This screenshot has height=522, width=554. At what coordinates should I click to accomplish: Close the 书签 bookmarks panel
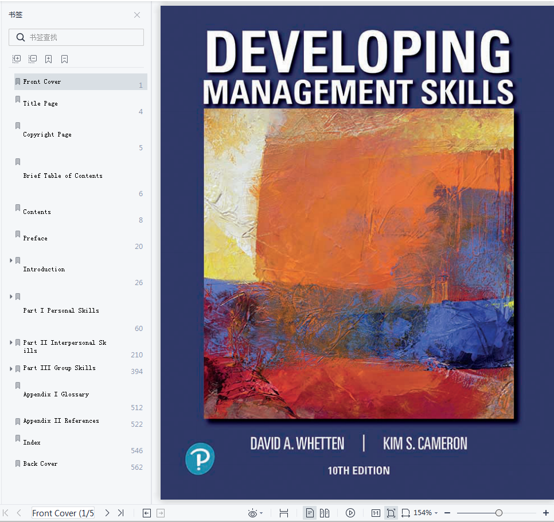click(137, 15)
